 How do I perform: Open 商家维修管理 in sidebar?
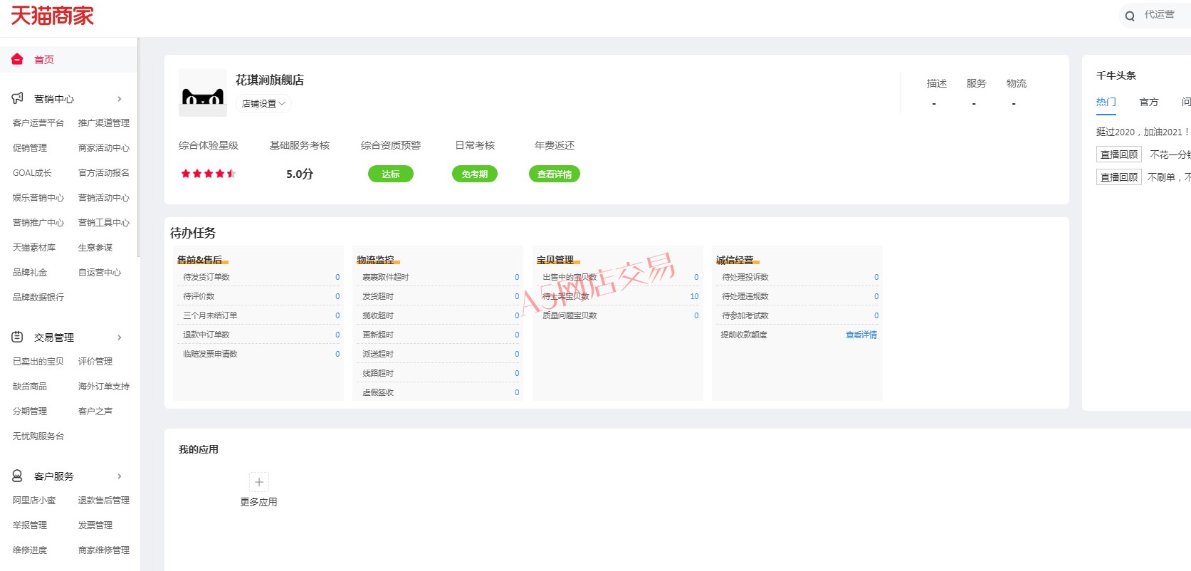(104, 550)
